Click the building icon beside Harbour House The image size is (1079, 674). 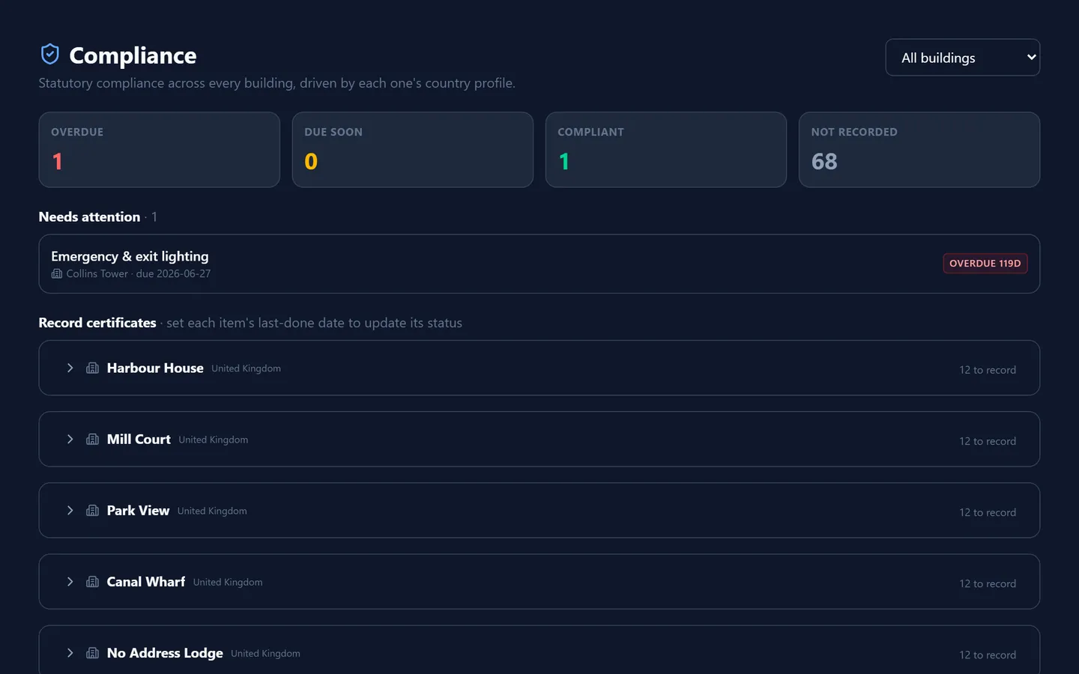coord(93,368)
